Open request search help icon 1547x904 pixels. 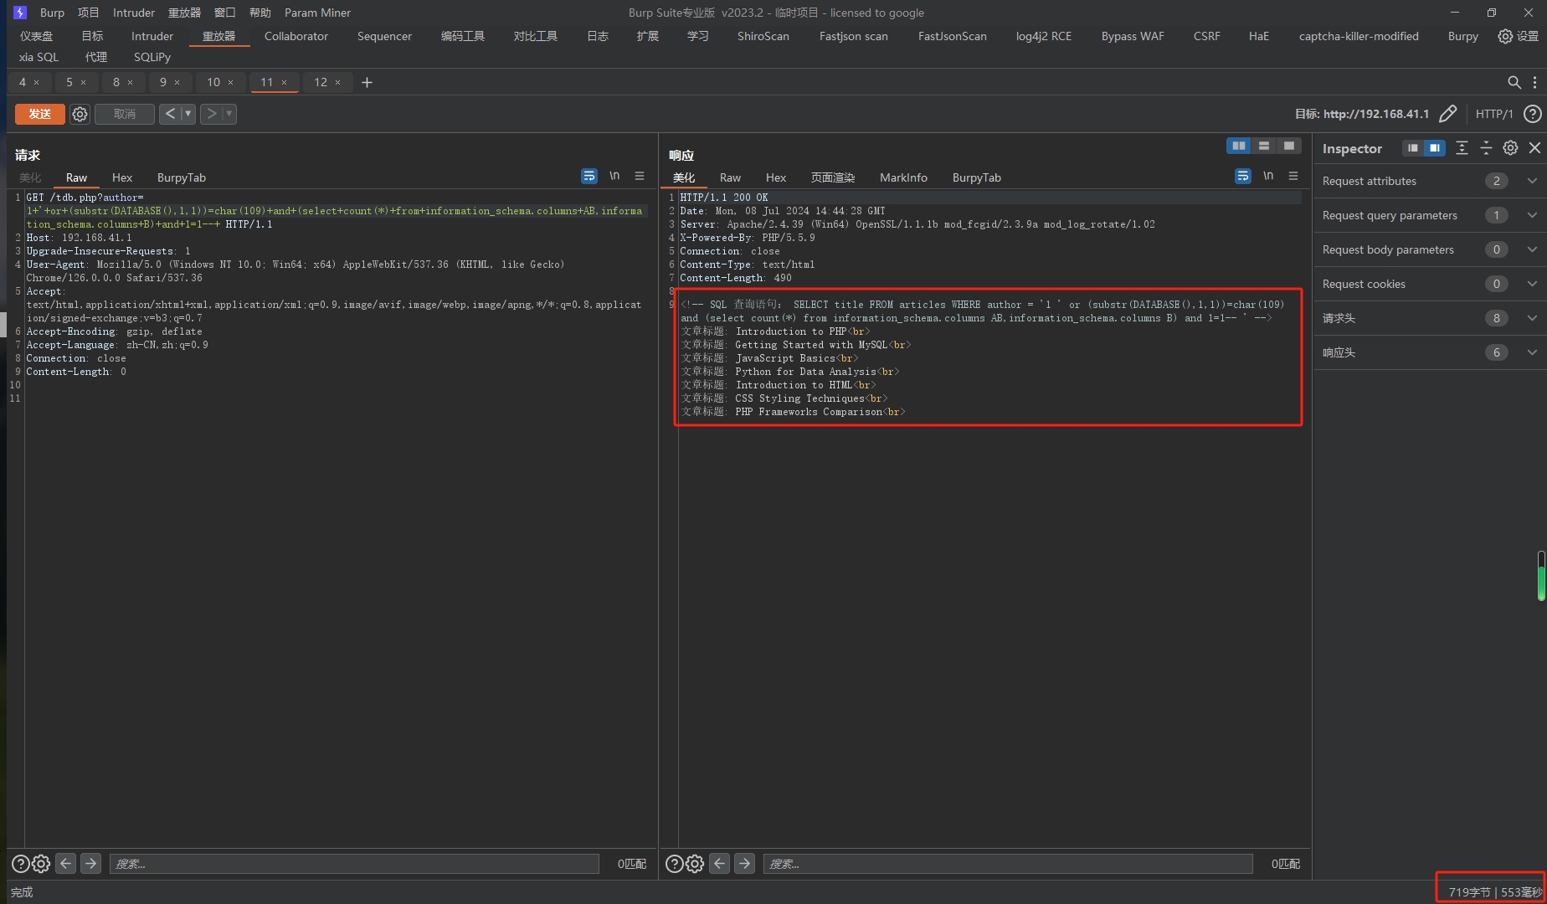coord(20,864)
